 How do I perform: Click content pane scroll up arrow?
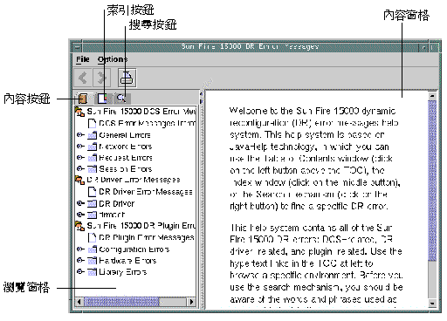click(432, 96)
